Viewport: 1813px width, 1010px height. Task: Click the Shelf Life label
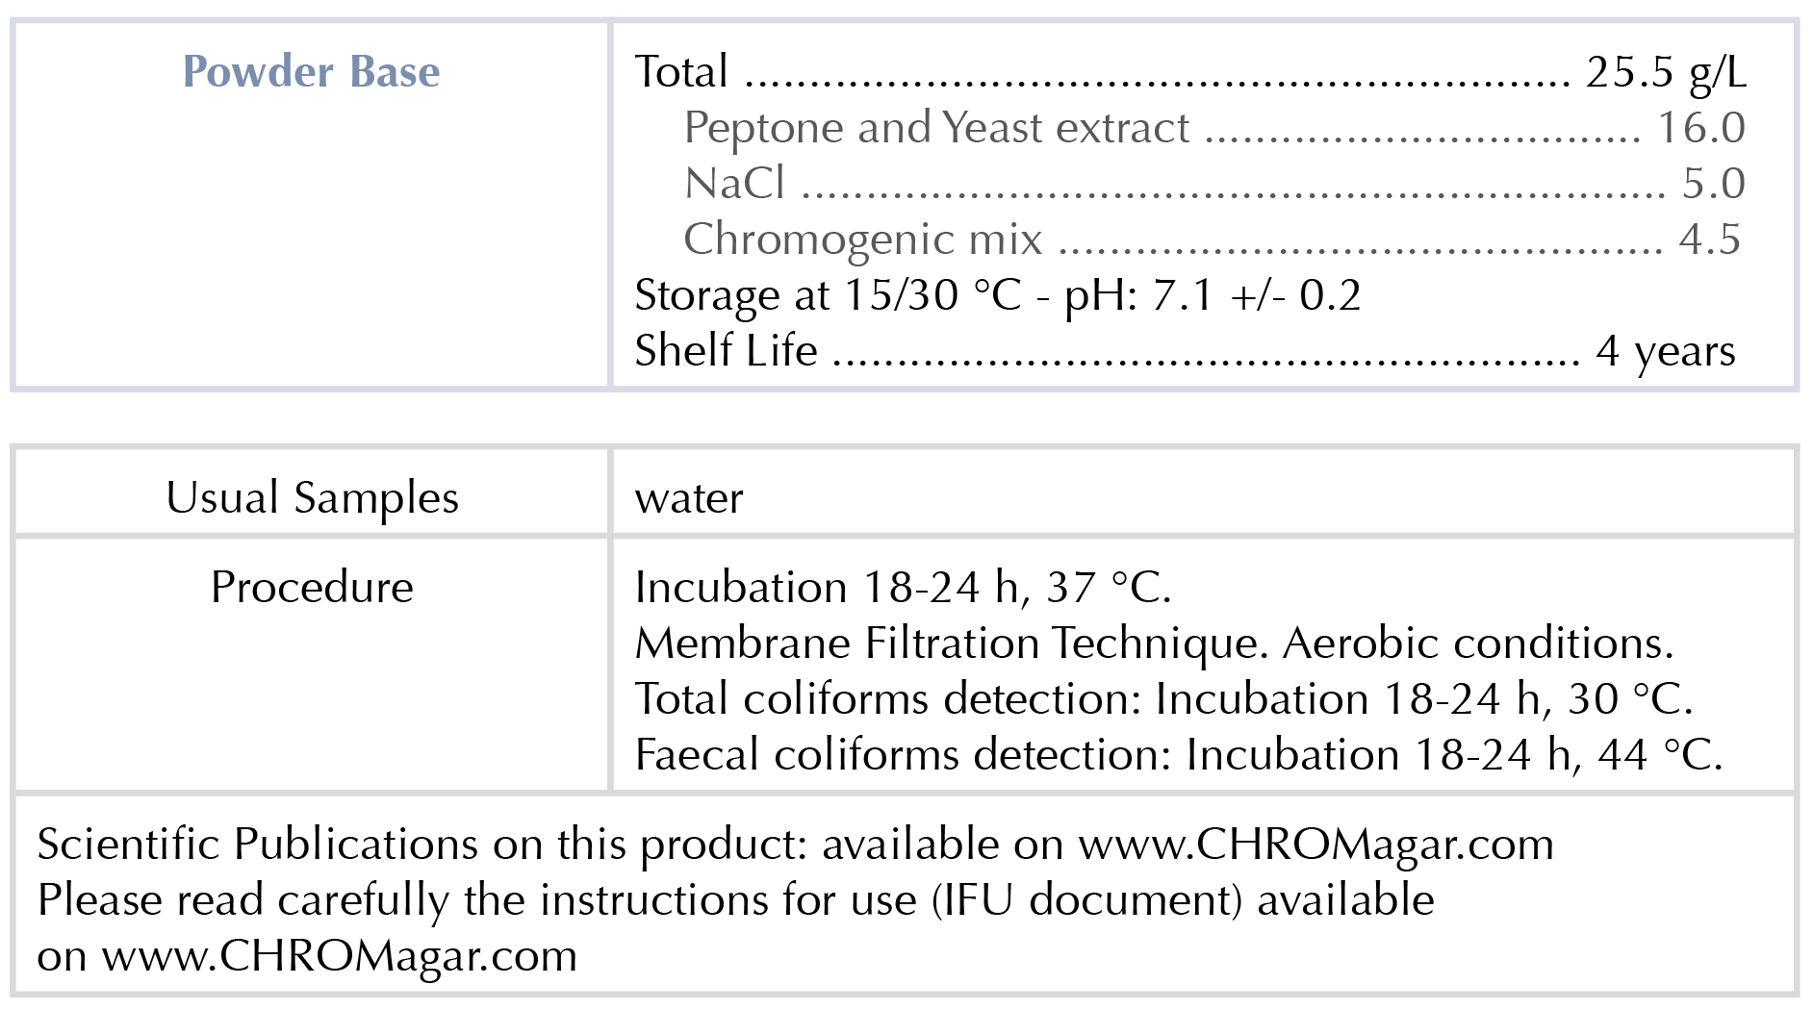pos(726,351)
